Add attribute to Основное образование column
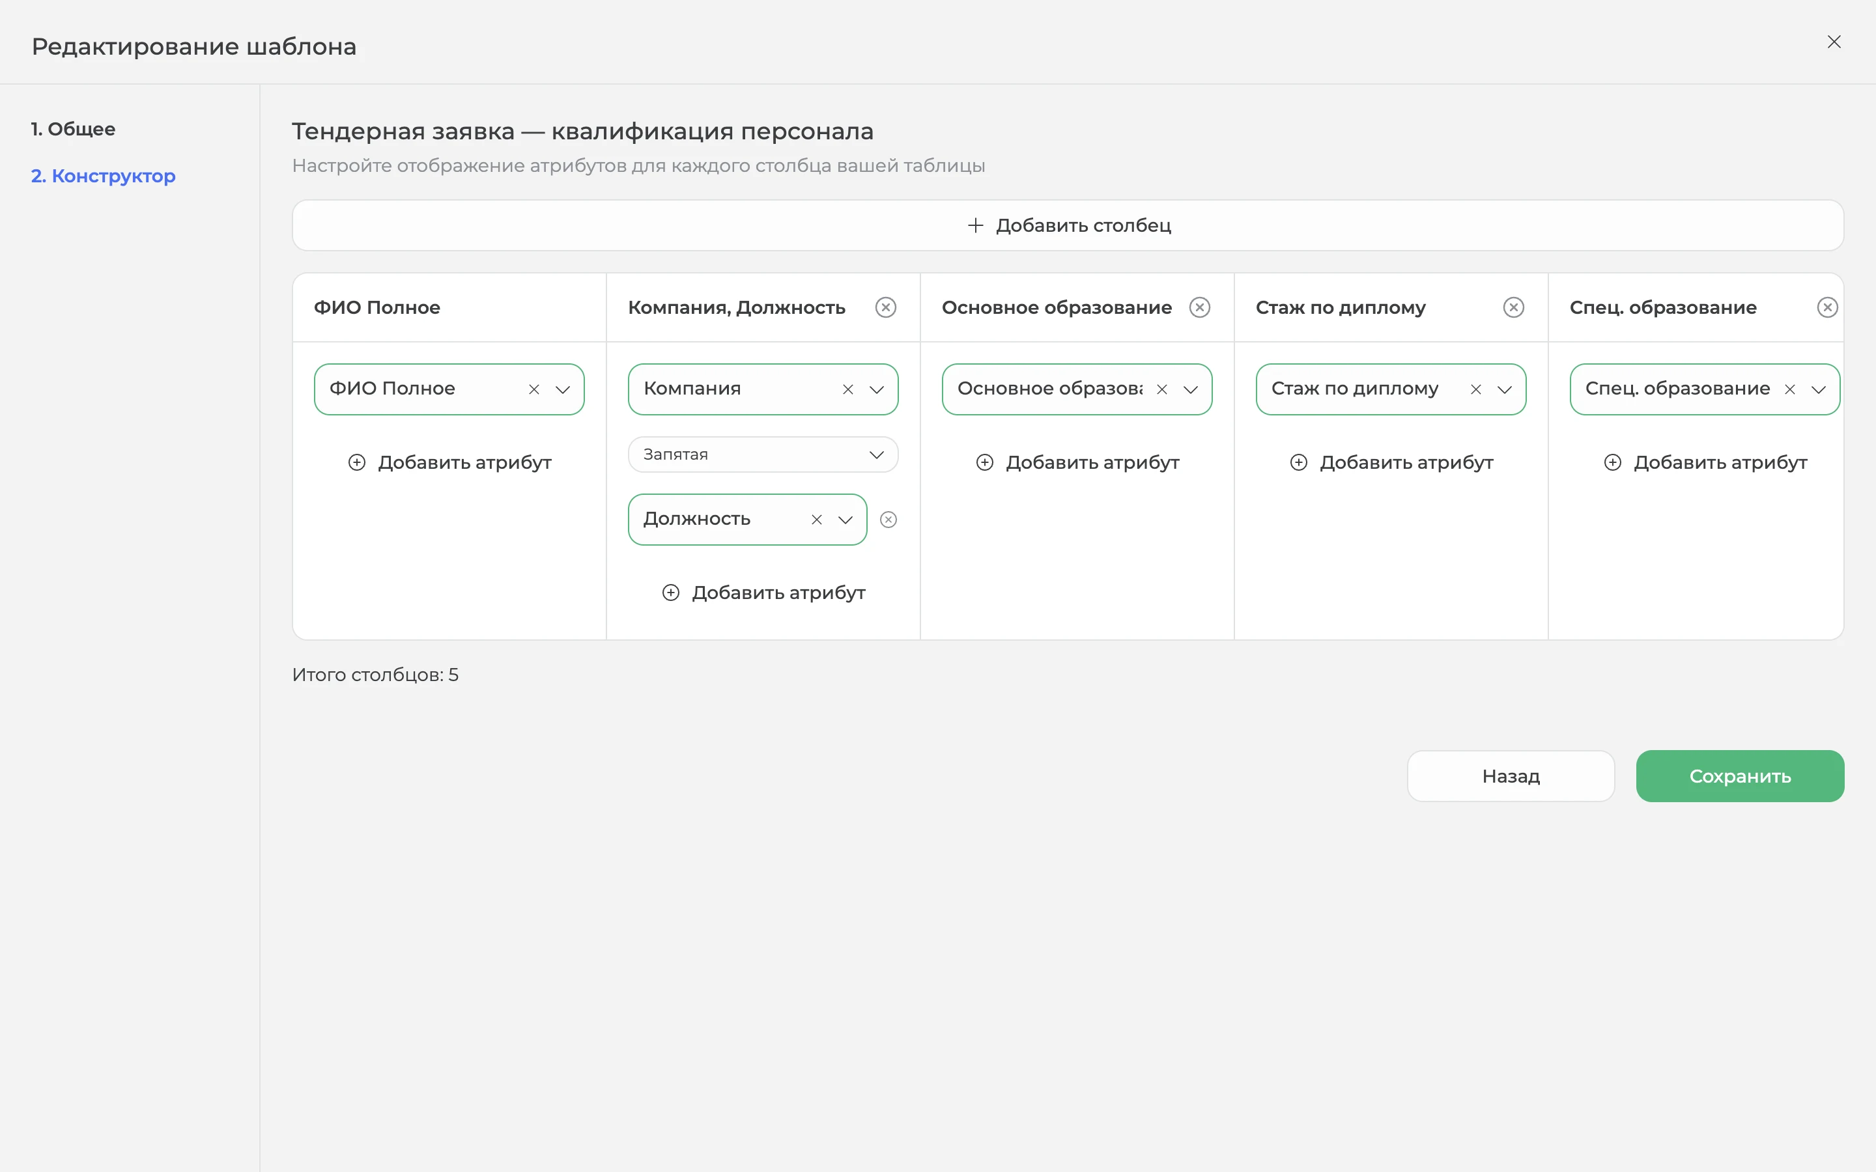This screenshot has height=1172, width=1876. coord(1077,463)
